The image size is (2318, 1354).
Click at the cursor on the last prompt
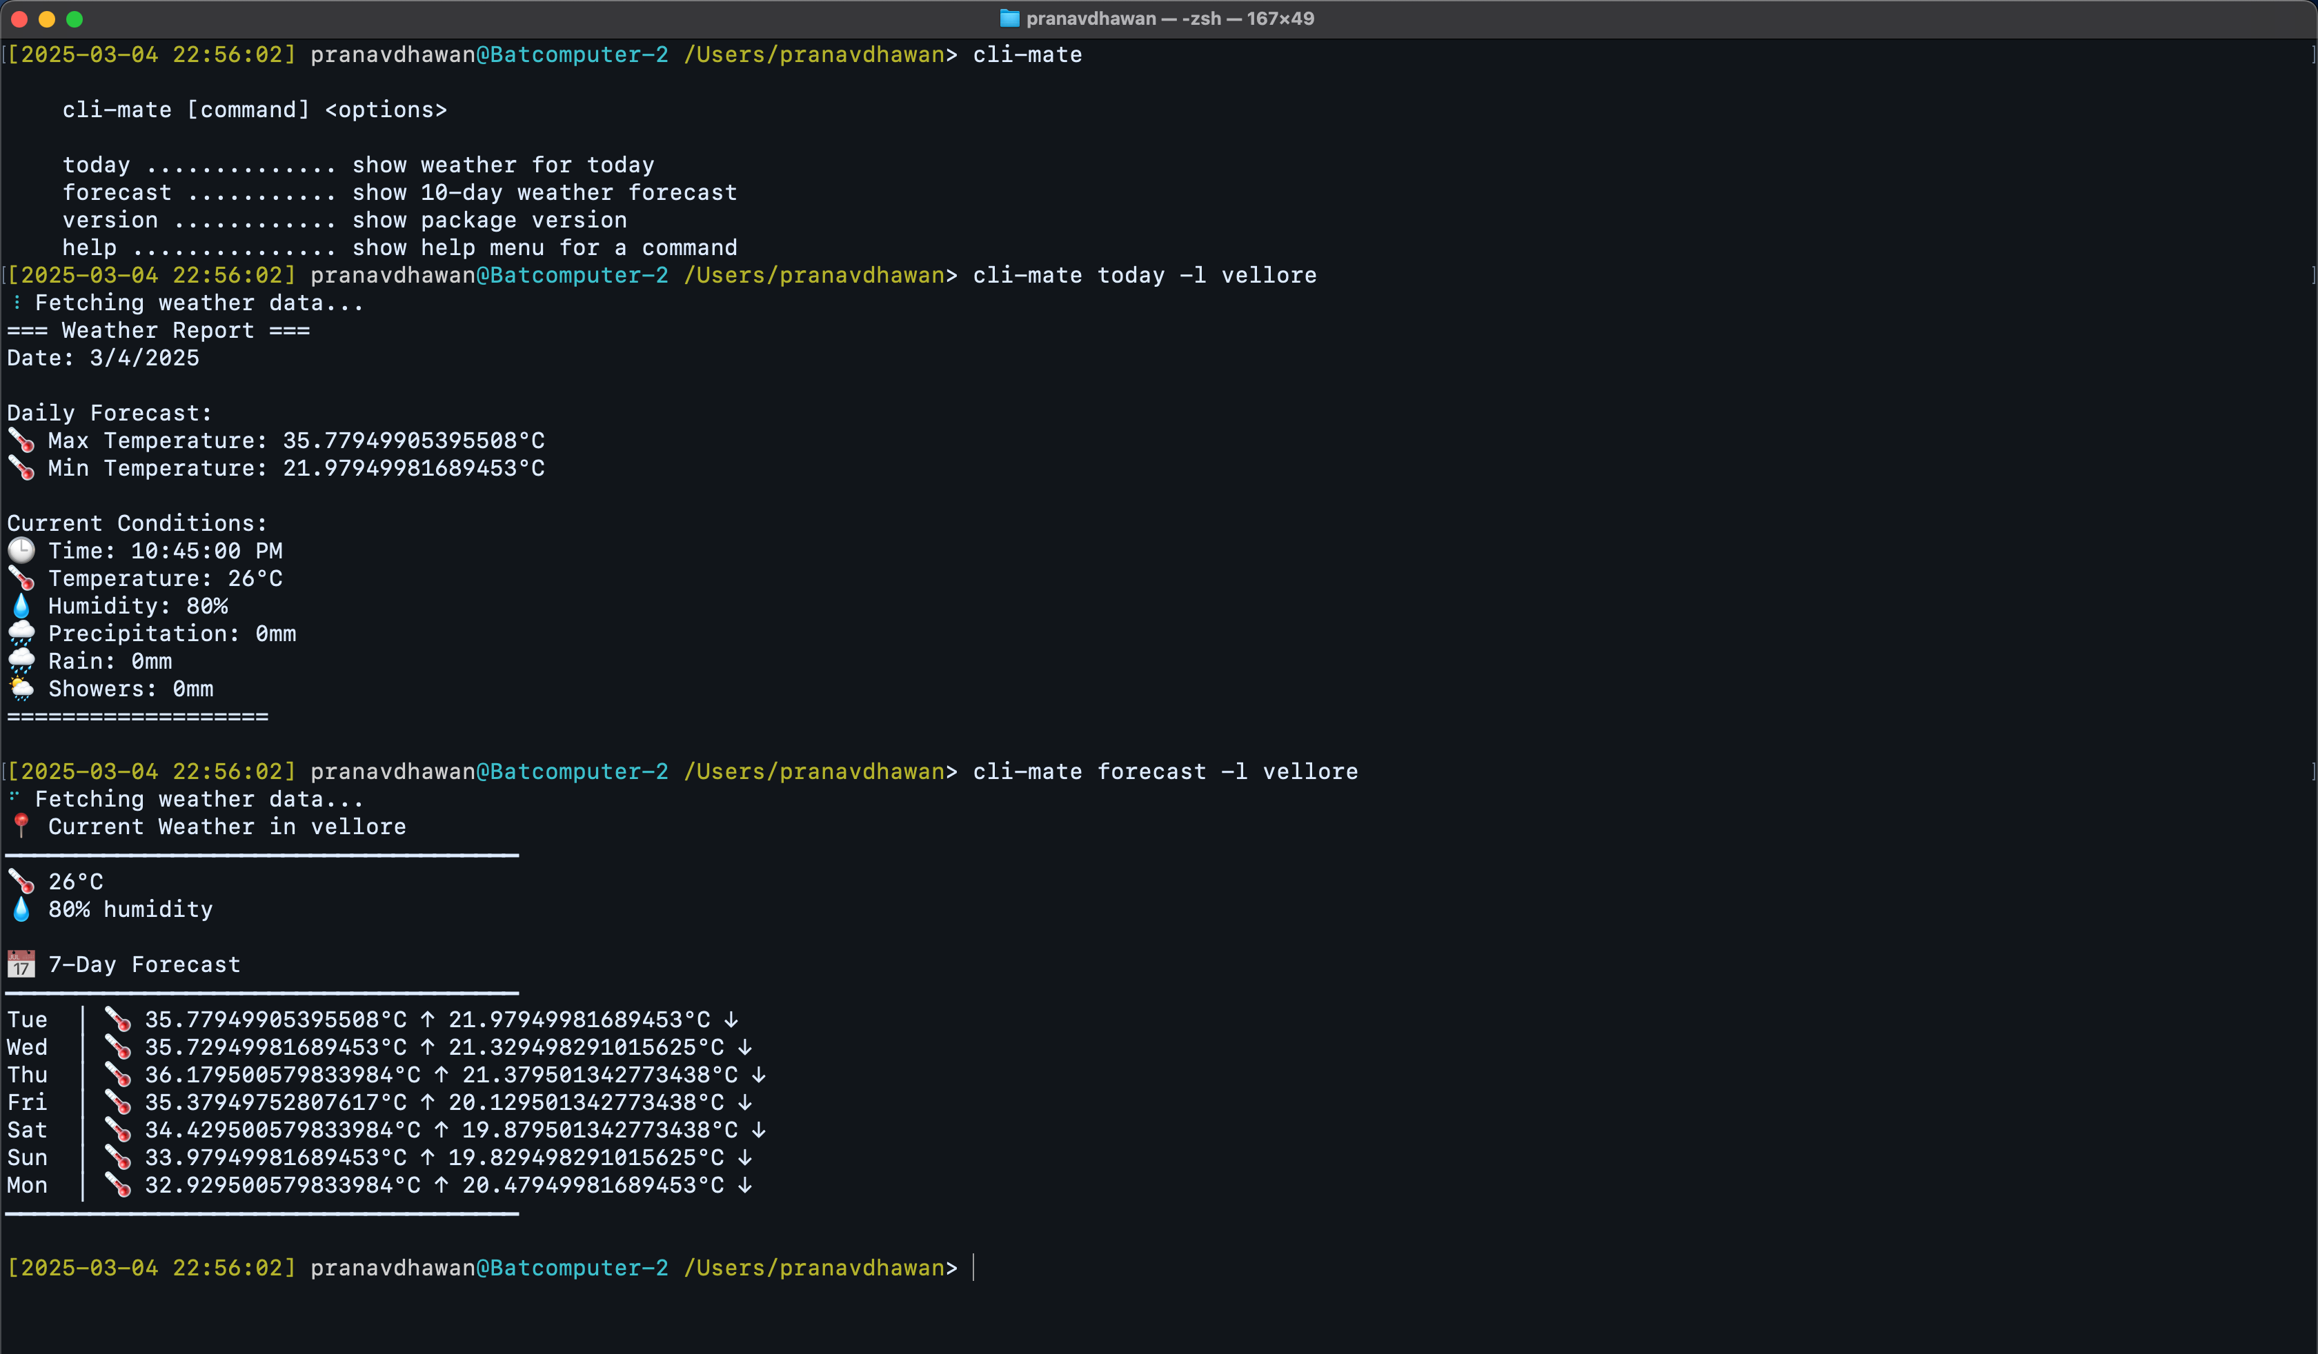click(974, 1268)
